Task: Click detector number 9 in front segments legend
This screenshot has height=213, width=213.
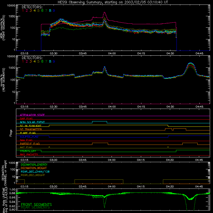Action: tap(54, 11)
